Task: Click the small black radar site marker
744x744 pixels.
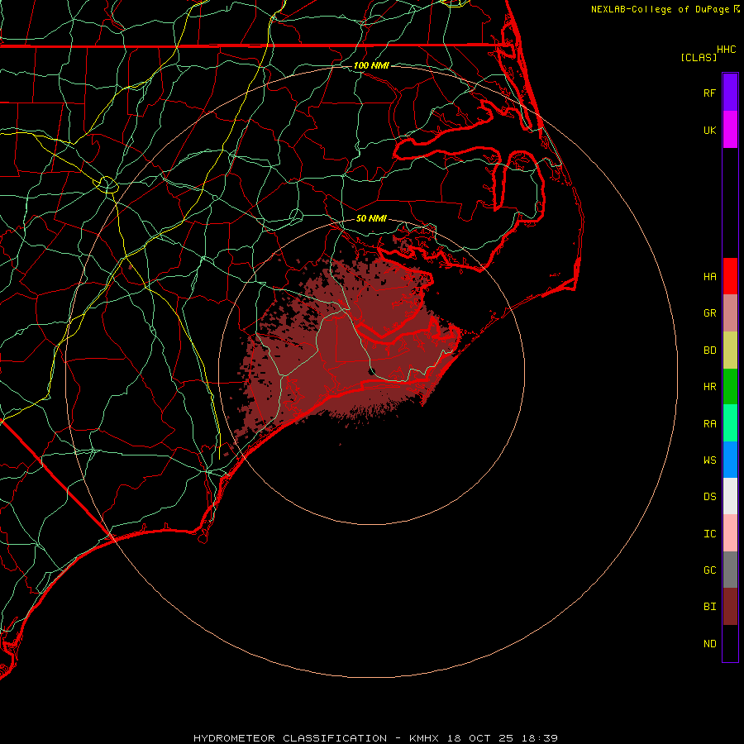Action: 371,371
